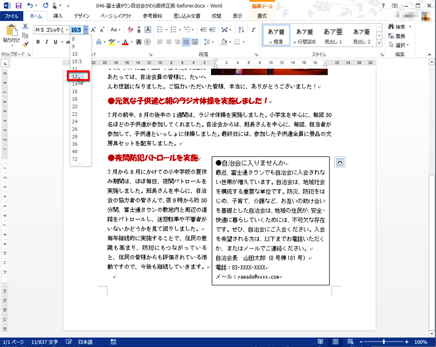Screen dimensions: 436x347
Task: Click the Numbering list icon
Action: coord(173,30)
